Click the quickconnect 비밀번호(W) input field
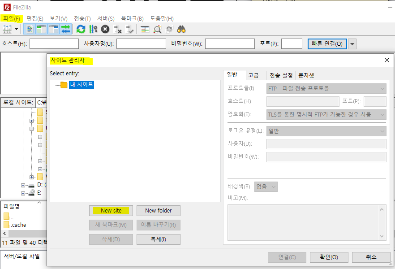395x269 pixels. click(x=230, y=43)
